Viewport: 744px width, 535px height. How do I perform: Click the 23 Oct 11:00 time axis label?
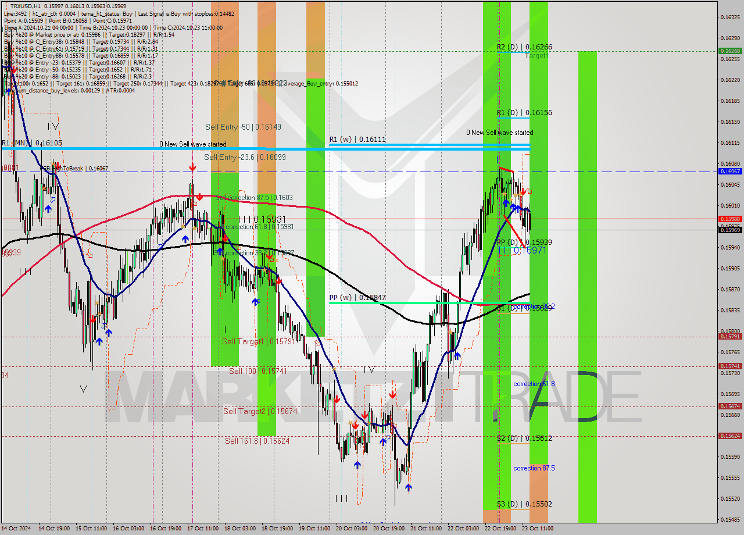[x=537, y=529]
